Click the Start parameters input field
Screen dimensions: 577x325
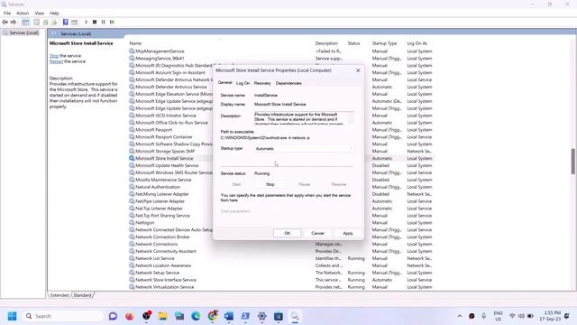click(305, 211)
